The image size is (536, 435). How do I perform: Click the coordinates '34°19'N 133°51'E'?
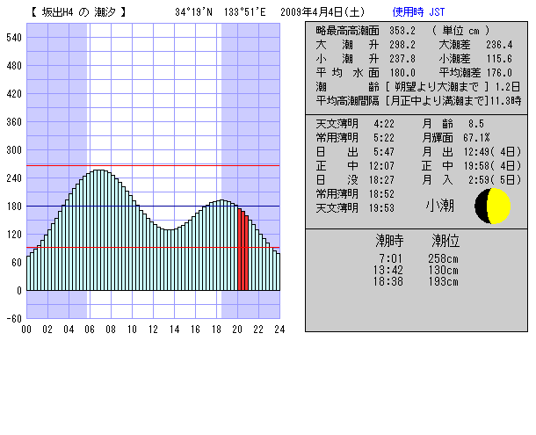(x=221, y=12)
